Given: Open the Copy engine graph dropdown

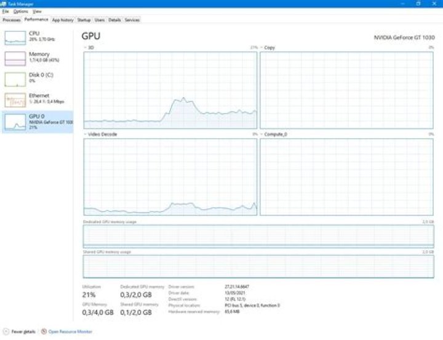Looking at the screenshot, I should tap(267, 48).
